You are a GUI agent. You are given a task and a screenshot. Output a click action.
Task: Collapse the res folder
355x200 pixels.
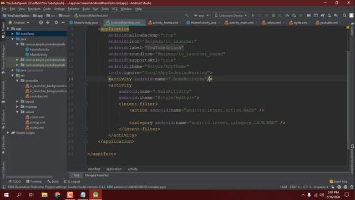[12, 76]
